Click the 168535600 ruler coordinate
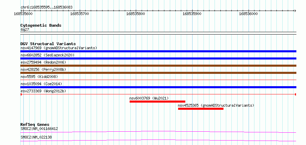 [23, 14]
